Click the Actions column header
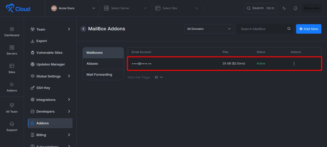 click(x=296, y=52)
